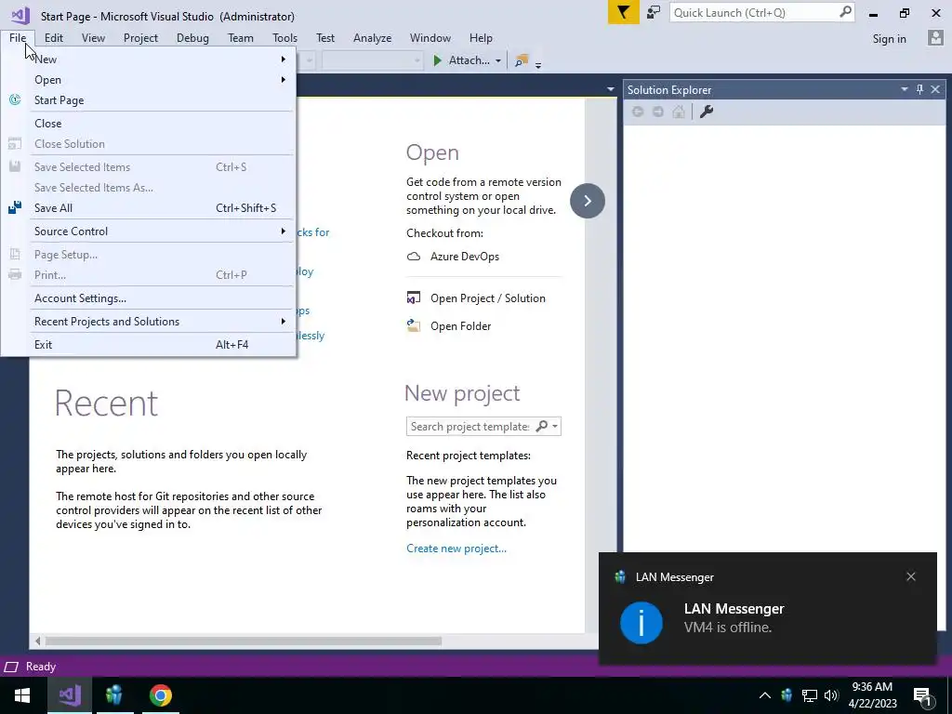Click the Solution Explorer Home icon
This screenshot has height=714, width=952.
pos(679,112)
